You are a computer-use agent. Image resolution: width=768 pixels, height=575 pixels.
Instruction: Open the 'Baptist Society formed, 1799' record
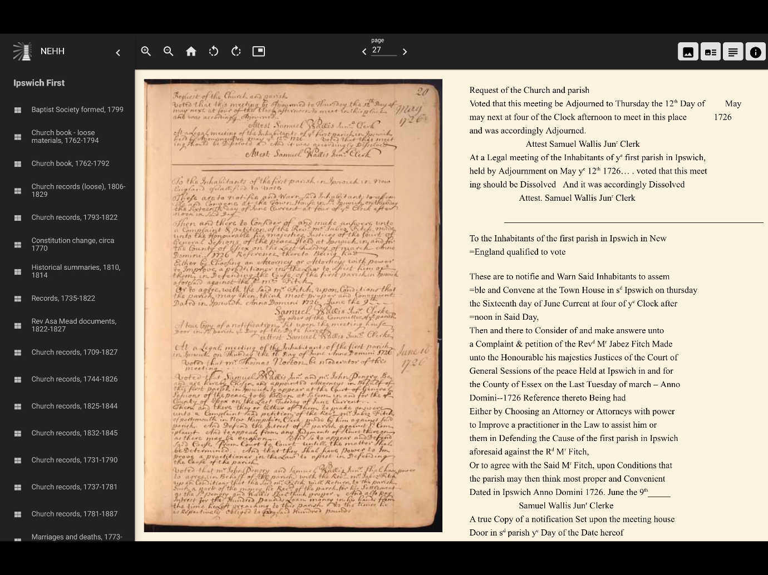point(77,109)
